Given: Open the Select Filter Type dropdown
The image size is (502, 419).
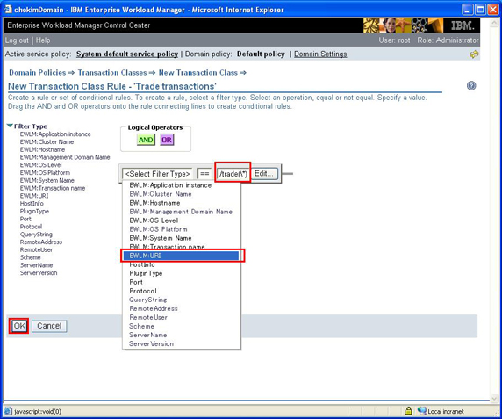Looking at the screenshot, I should [x=157, y=174].
